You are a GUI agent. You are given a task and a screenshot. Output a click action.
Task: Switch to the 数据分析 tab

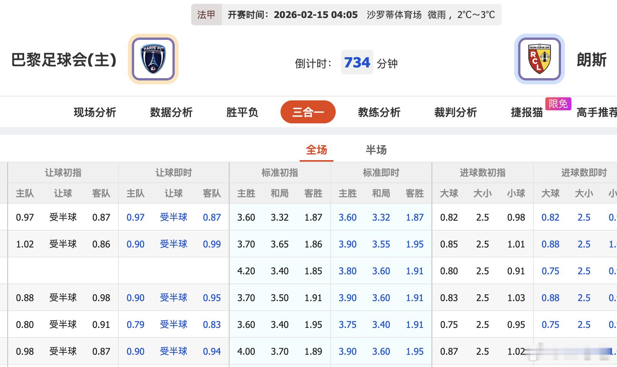tap(171, 112)
